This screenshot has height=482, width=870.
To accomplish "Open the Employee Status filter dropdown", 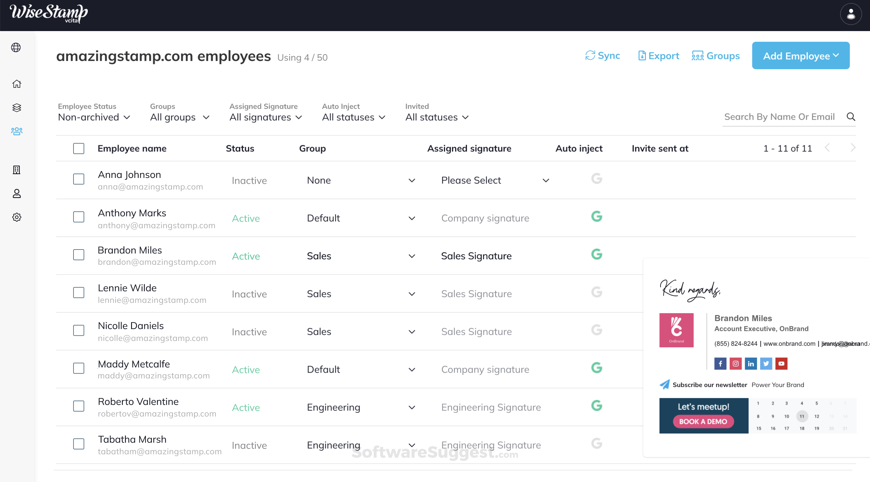I will click(x=94, y=117).
